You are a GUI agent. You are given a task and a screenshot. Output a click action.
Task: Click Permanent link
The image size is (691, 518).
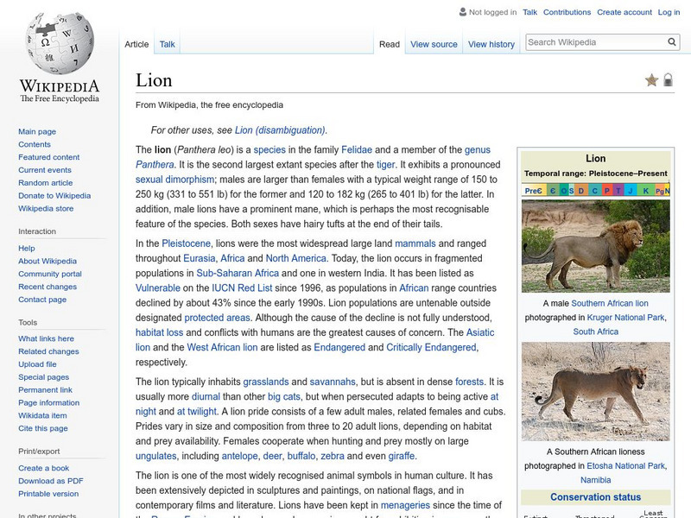pyautogui.click(x=46, y=389)
